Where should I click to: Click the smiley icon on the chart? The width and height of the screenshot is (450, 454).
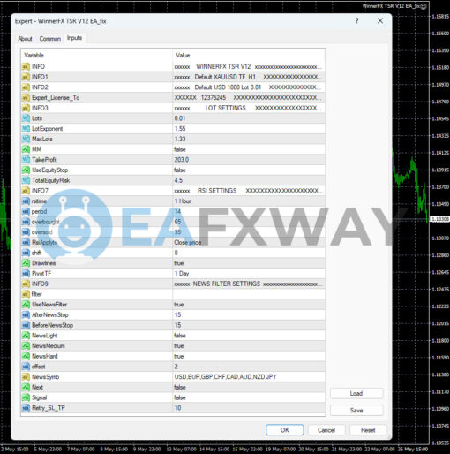tap(424, 6)
